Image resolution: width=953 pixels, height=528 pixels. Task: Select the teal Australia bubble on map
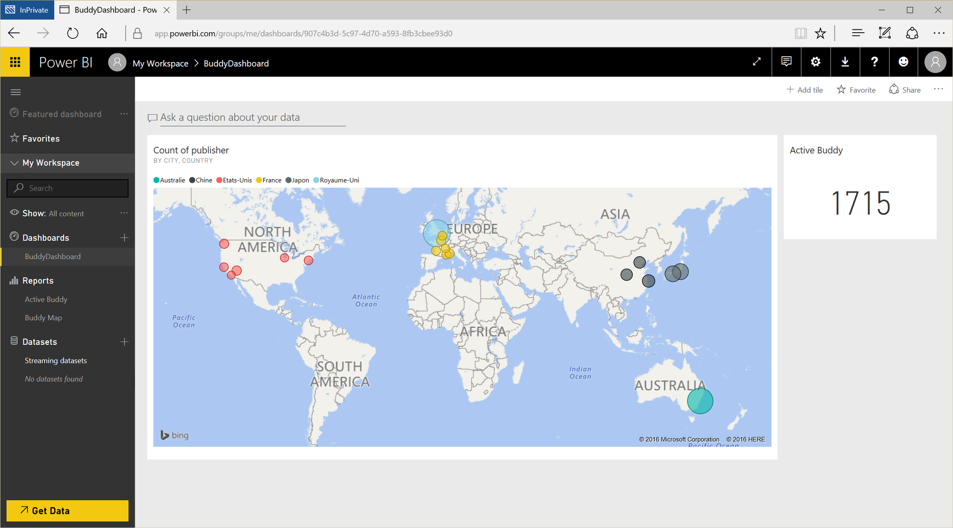[700, 401]
